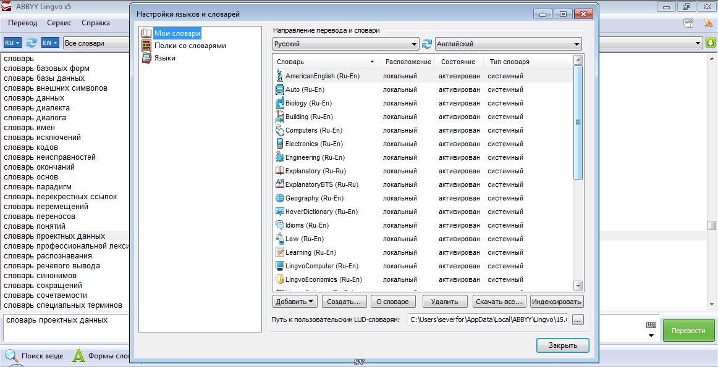Open the Сервис menu
This screenshot has height=367, width=718.
(59, 23)
